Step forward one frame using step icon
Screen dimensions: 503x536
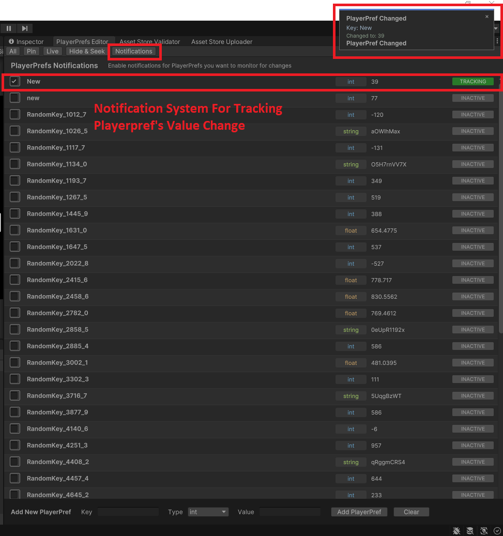tap(24, 28)
